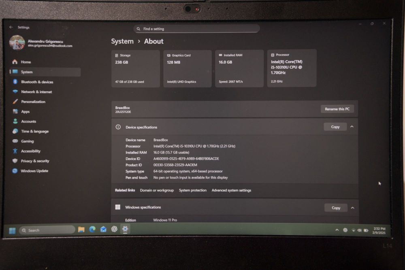This screenshot has width=405, height=270.
Task: Click the Settings gear on taskbar
Action: pos(125,229)
